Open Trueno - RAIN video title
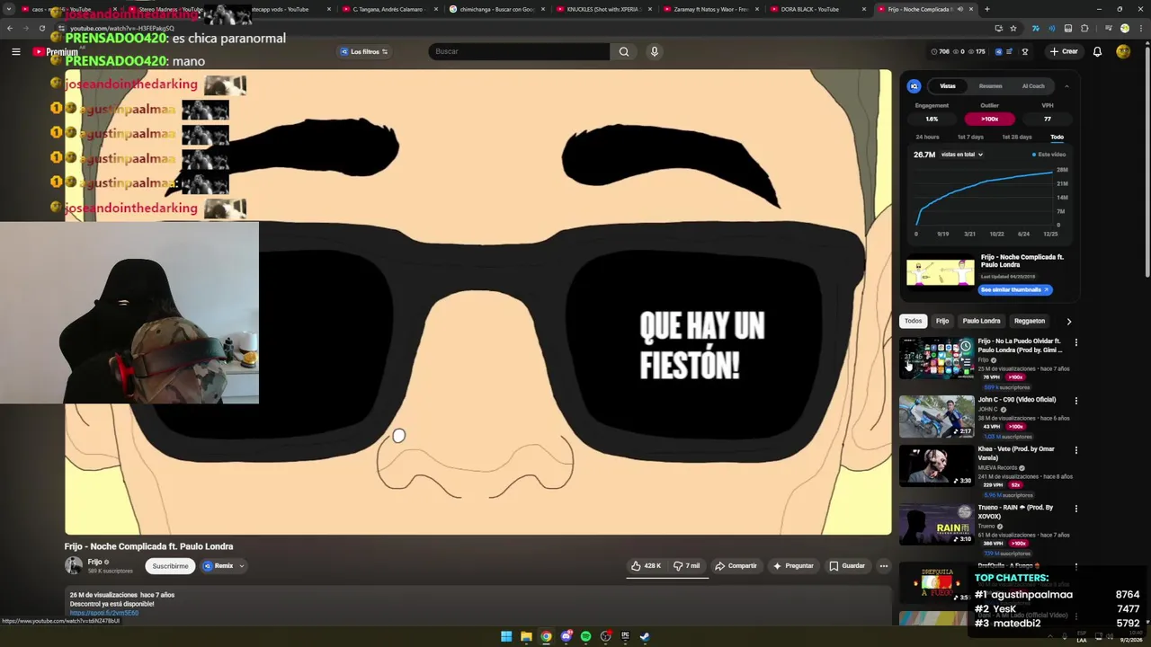The height and width of the screenshot is (647, 1151). pos(1015,511)
